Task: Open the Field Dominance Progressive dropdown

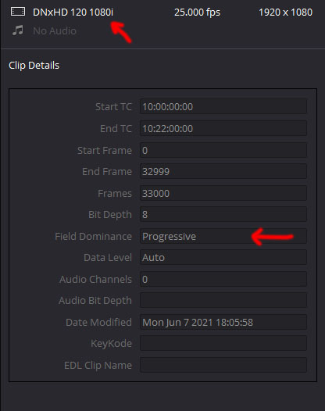Action: 223,236
